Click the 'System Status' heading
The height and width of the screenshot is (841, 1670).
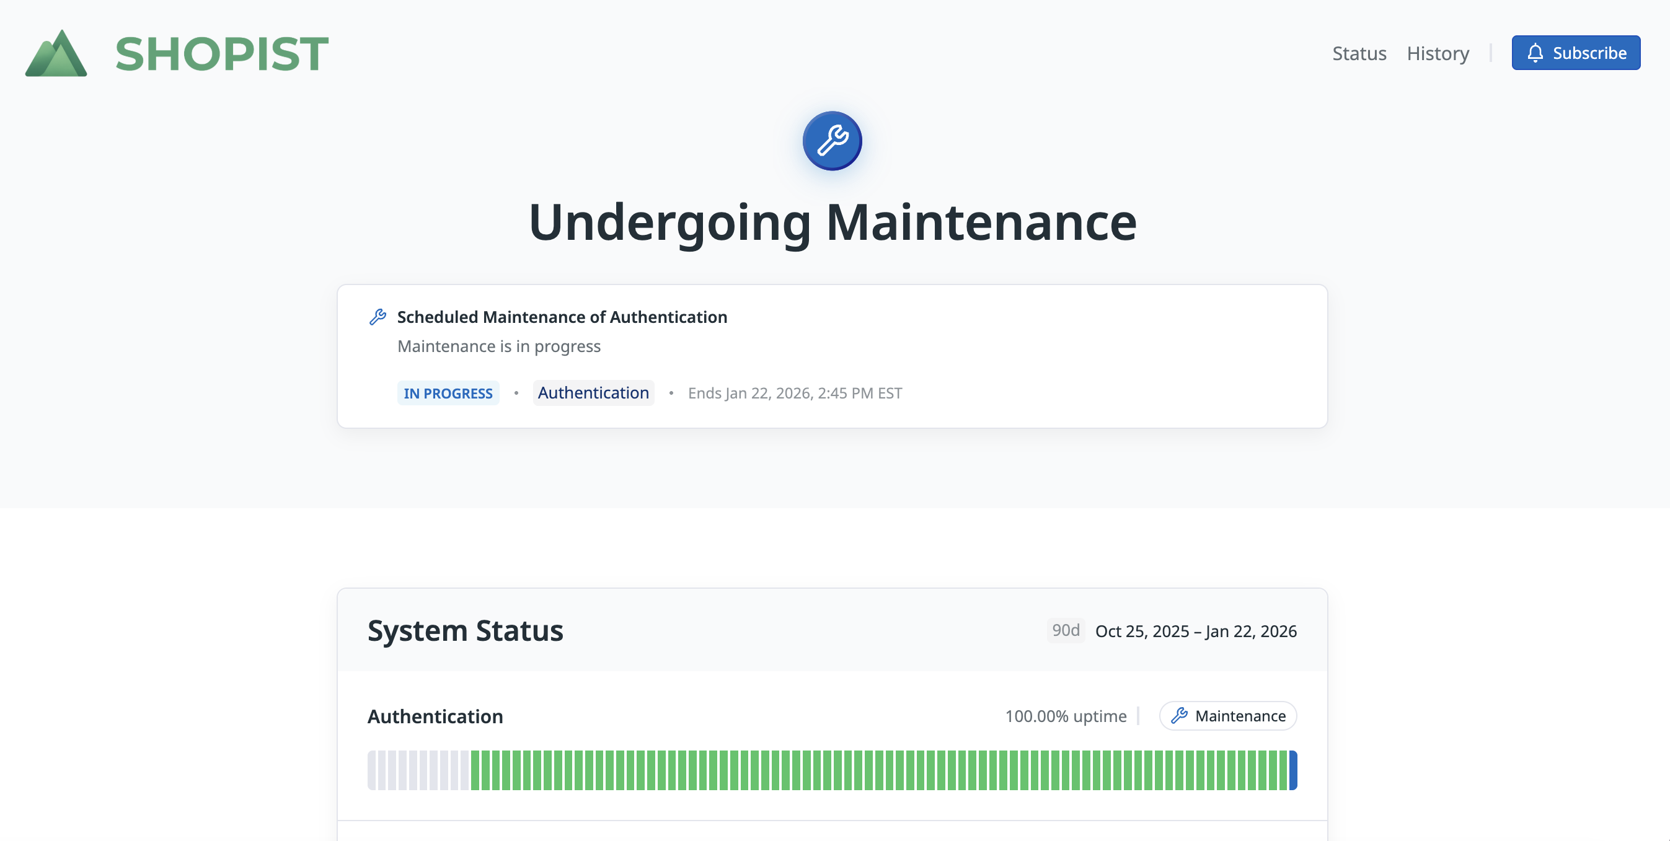click(465, 630)
